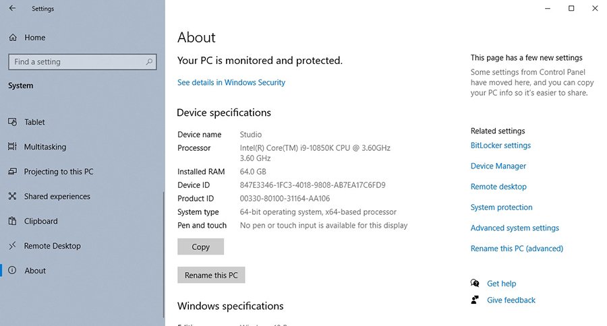607x326 pixels.
Task: Click inside the Find a setting box
Action: click(x=74, y=62)
